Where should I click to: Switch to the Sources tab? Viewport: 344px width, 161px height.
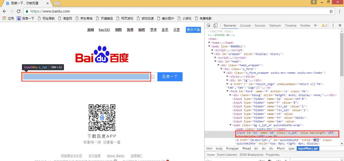(260, 26)
